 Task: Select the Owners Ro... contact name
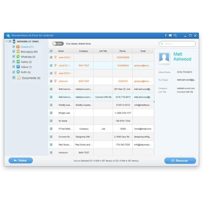click(x=65, y=137)
